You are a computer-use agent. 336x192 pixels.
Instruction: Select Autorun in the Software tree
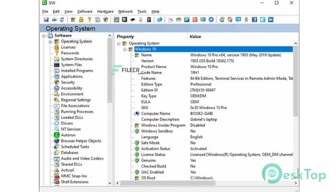[x=68, y=135]
